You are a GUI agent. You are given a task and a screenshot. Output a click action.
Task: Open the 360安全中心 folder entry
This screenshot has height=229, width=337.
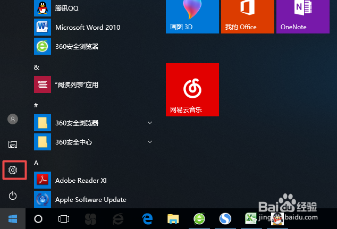coord(95,142)
